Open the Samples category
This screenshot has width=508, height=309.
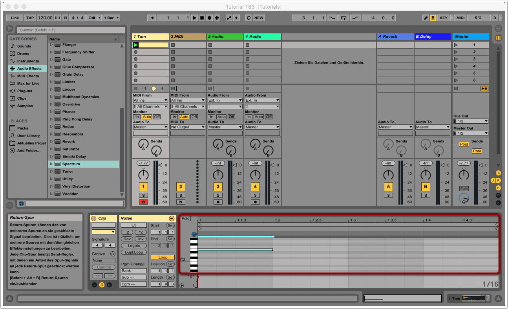coord(25,106)
